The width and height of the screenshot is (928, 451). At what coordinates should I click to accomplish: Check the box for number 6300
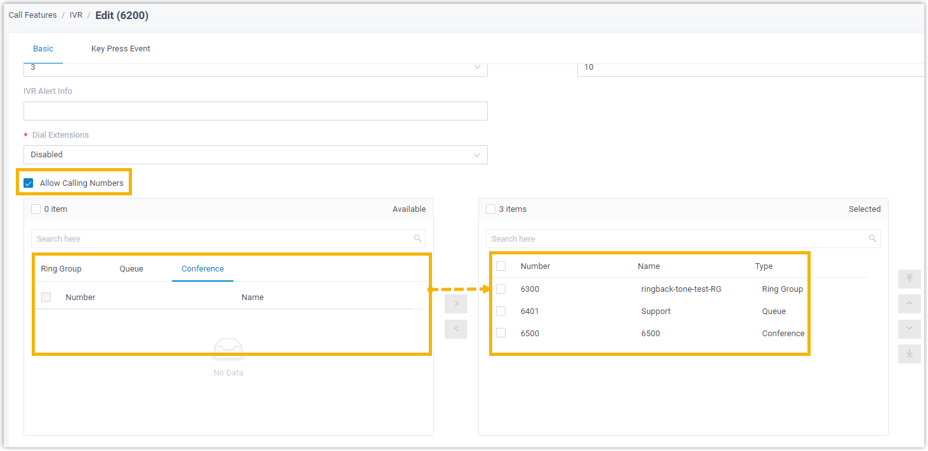tap(501, 289)
